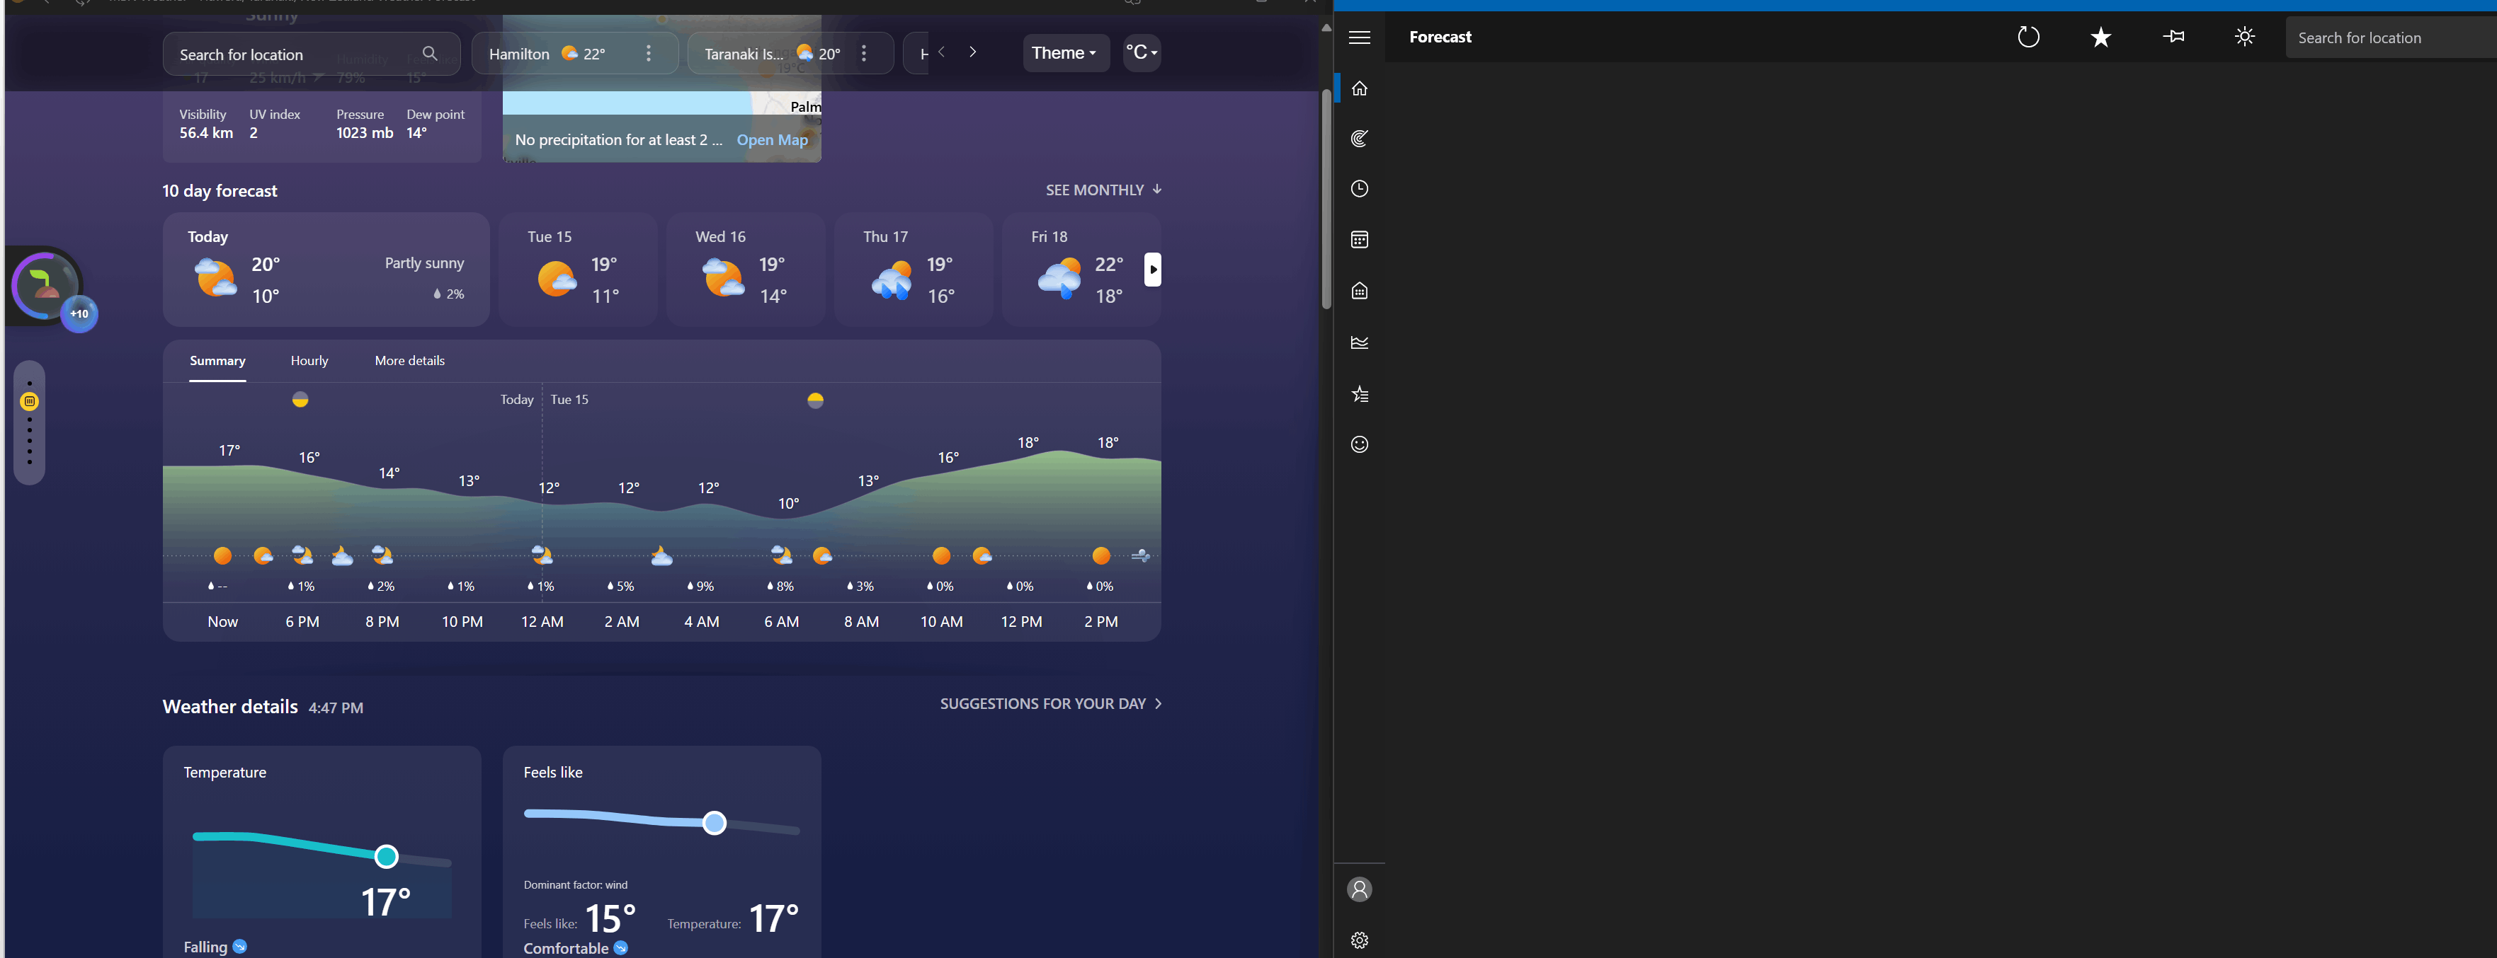Select the Fri 18 forecast card
This screenshot has height=958, width=2497.
pos(1081,270)
